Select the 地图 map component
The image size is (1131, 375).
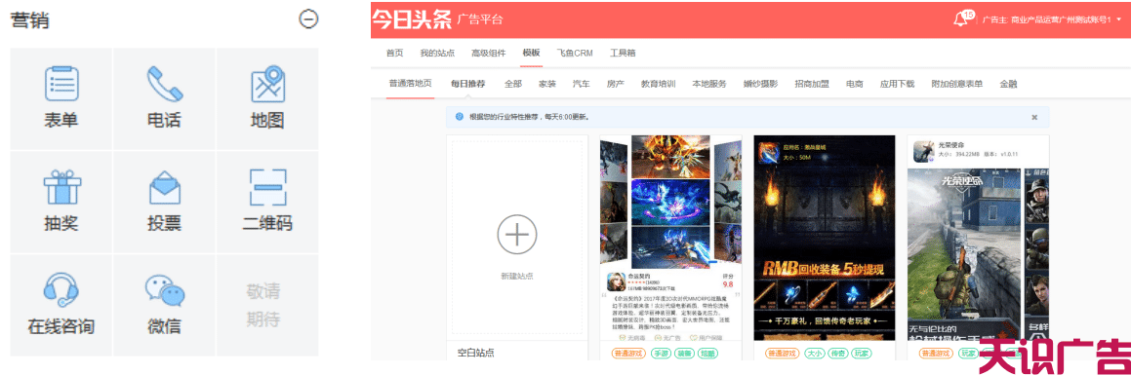[267, 98]
